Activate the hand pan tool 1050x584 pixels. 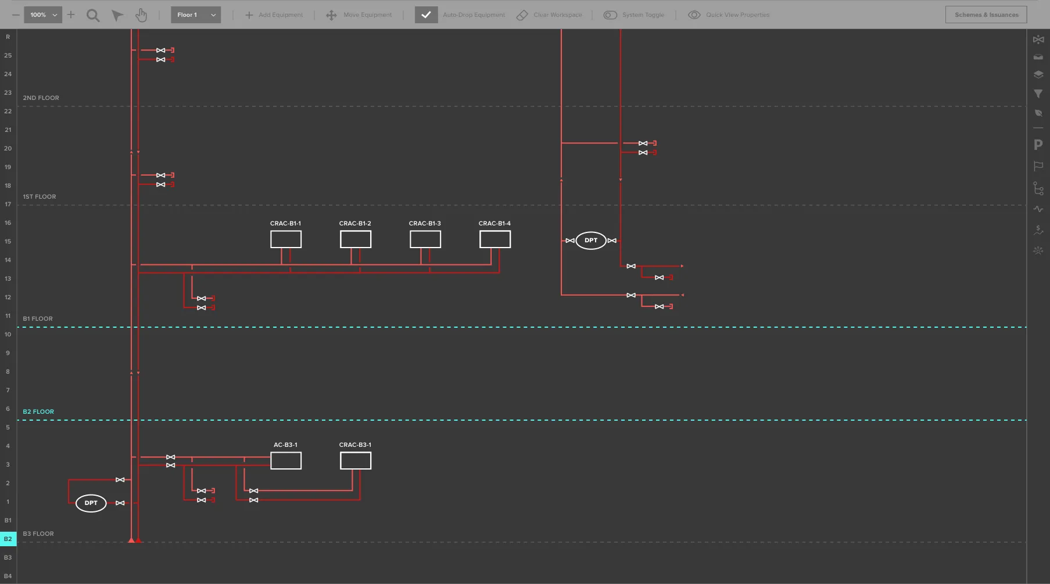coord(141,15)
